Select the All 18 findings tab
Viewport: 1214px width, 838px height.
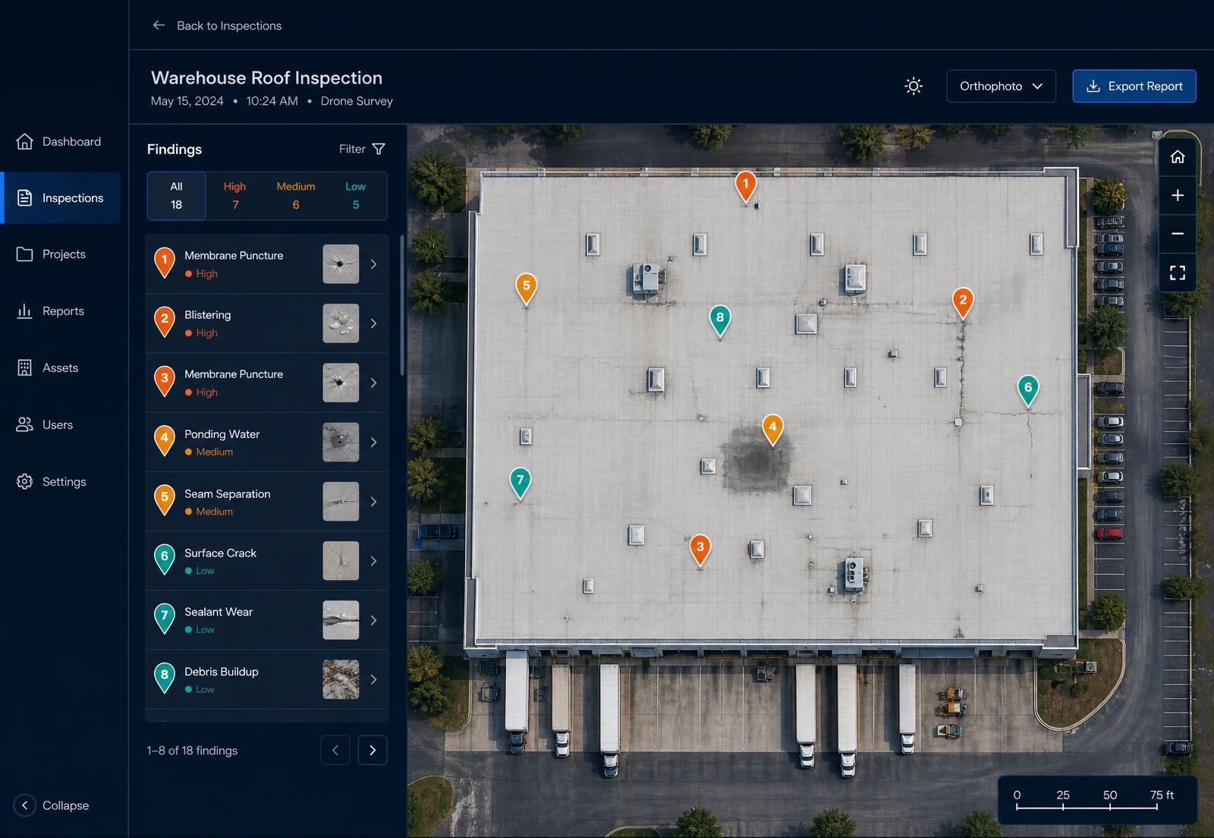pyautogui.click(x=176, y=195)
